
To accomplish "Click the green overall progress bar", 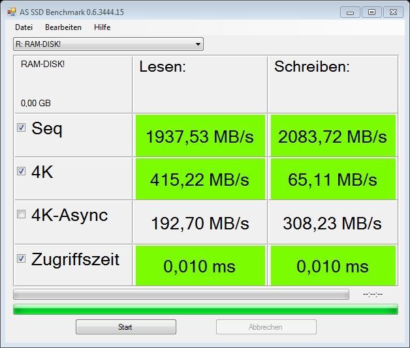I will 206,310.
